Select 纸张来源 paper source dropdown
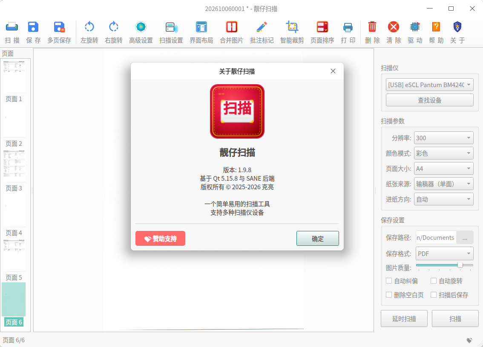483x347 pixels. point(443,184)
